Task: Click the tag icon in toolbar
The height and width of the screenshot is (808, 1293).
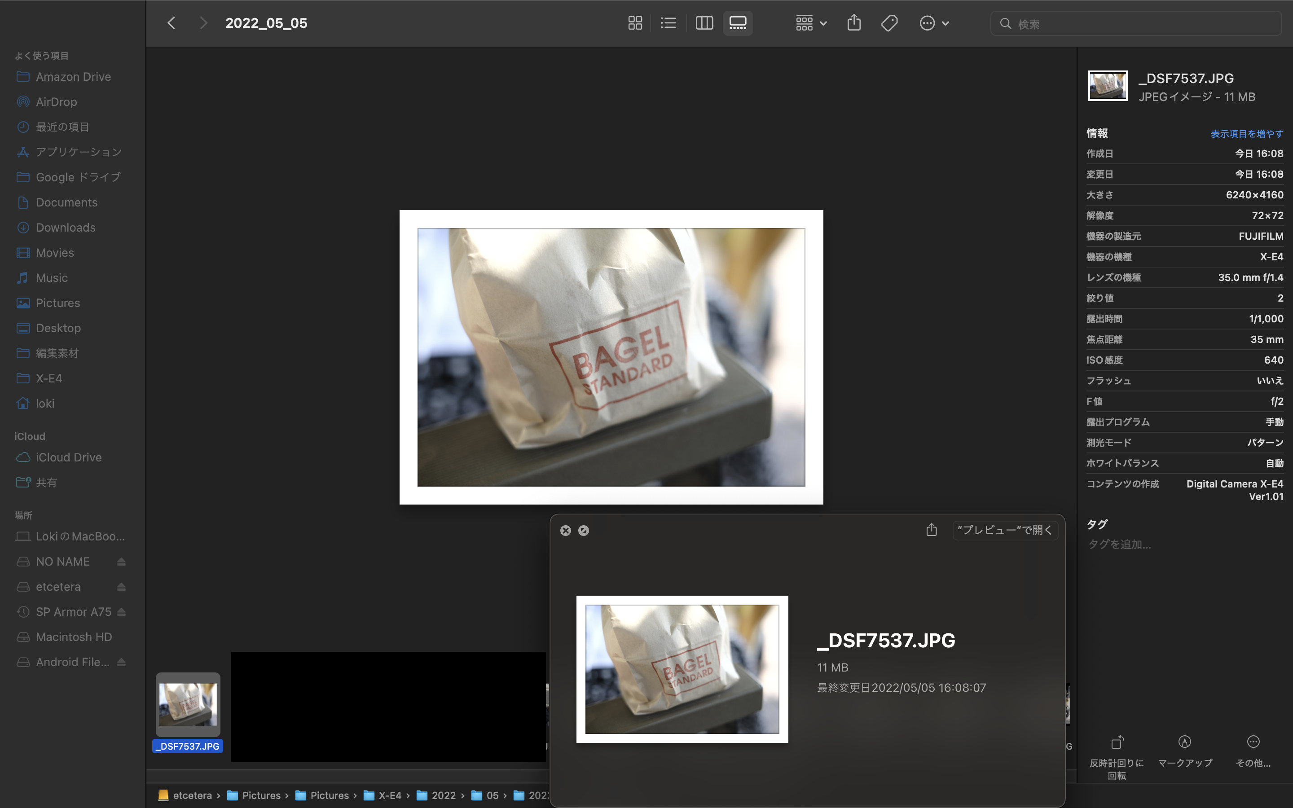Action: pos(889,23)
